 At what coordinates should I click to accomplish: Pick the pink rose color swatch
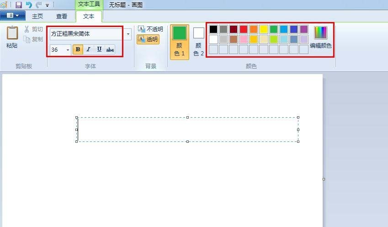tap(244, 39)
